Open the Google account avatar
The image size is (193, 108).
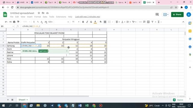click(188, 14)
